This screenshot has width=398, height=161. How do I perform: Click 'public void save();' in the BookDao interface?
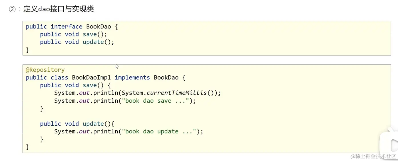pos(74,34)
